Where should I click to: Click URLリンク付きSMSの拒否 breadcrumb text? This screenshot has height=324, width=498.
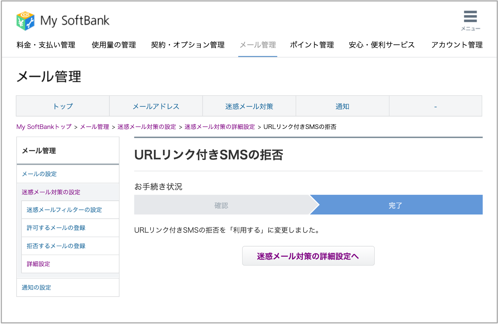coord(300,127)
